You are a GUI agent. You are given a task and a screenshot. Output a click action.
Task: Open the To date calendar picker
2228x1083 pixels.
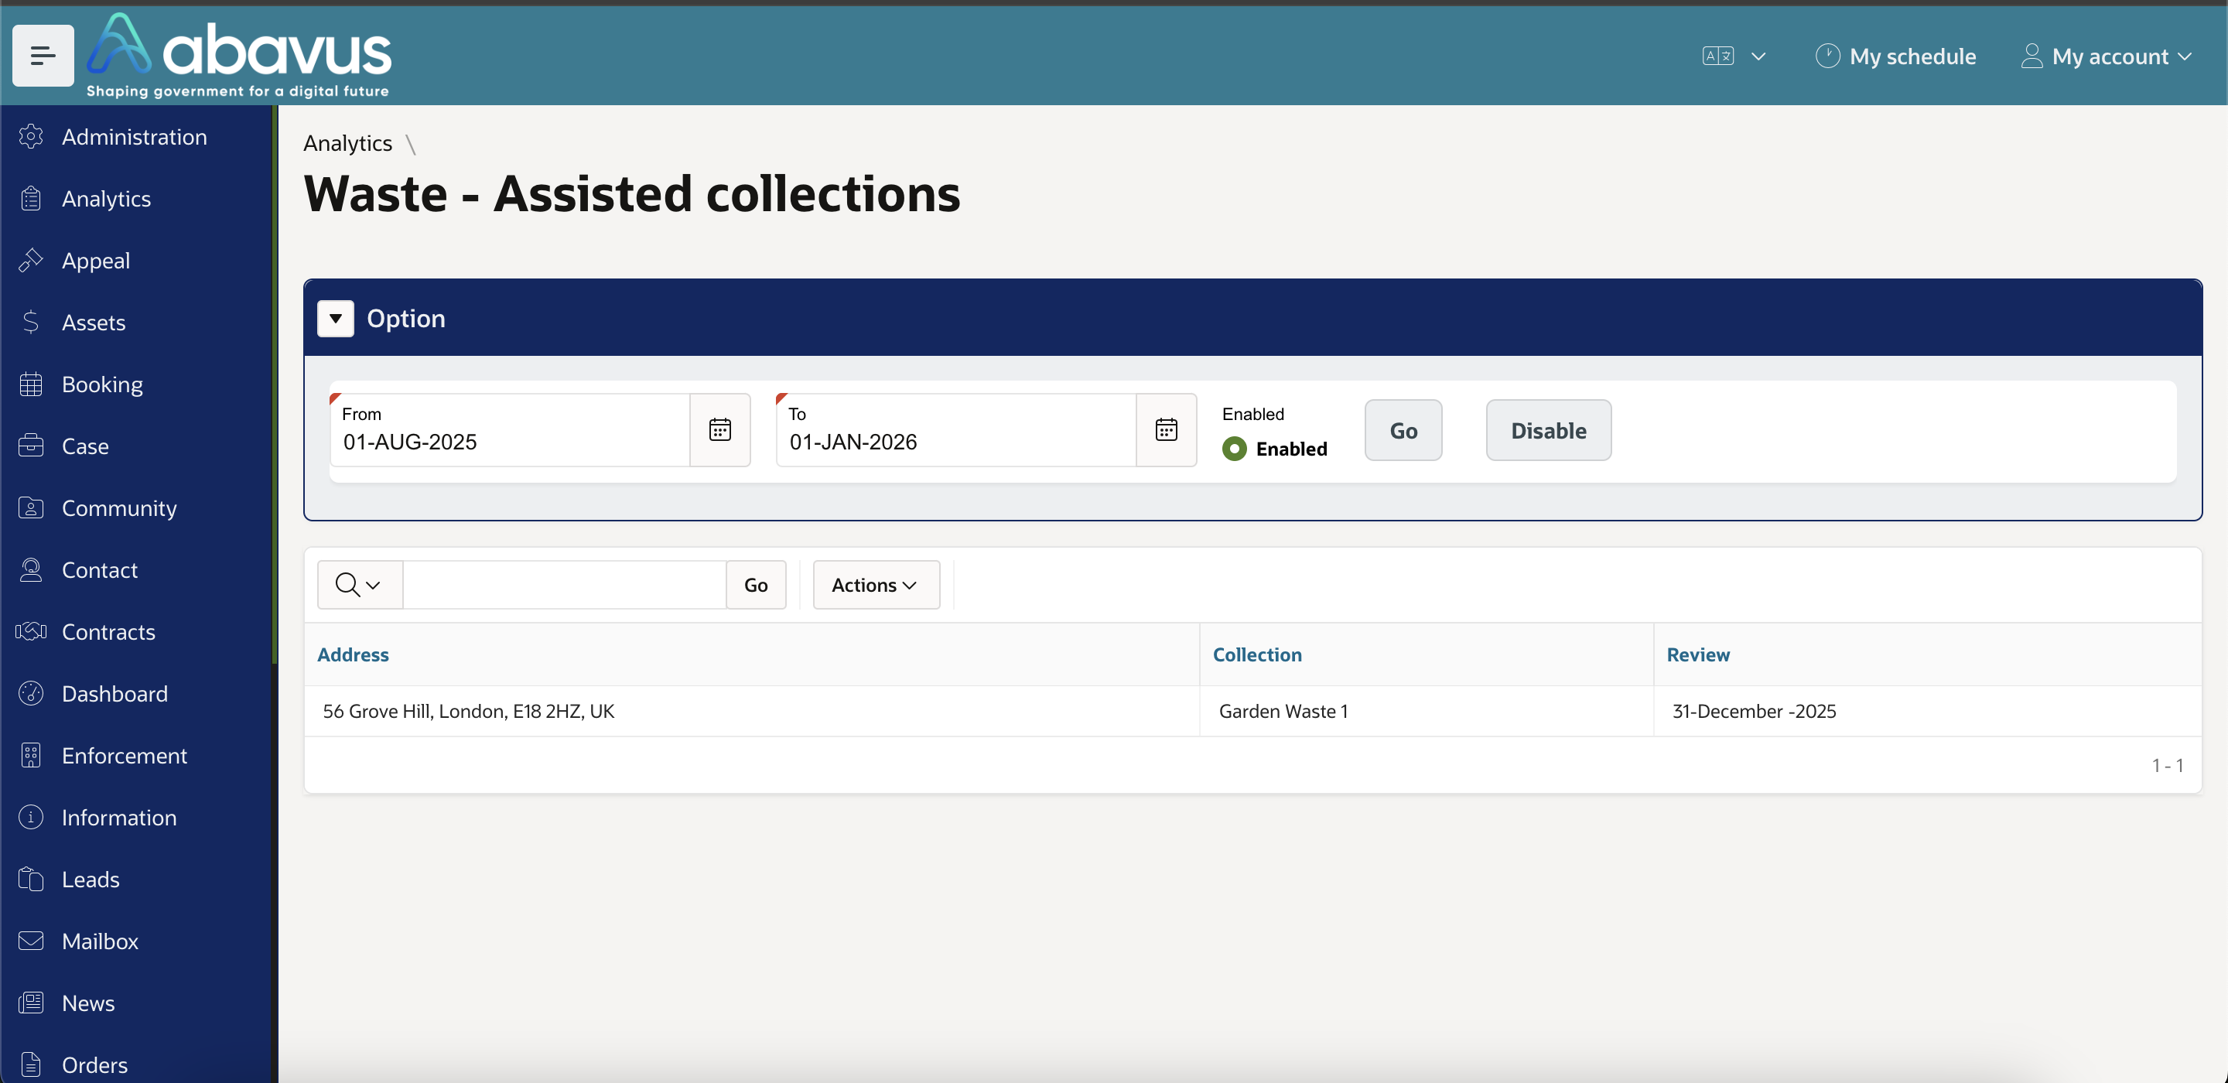[1167, 430]
